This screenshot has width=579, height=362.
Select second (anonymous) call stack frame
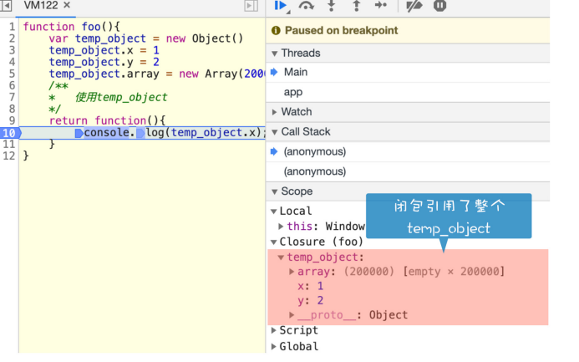314,171
